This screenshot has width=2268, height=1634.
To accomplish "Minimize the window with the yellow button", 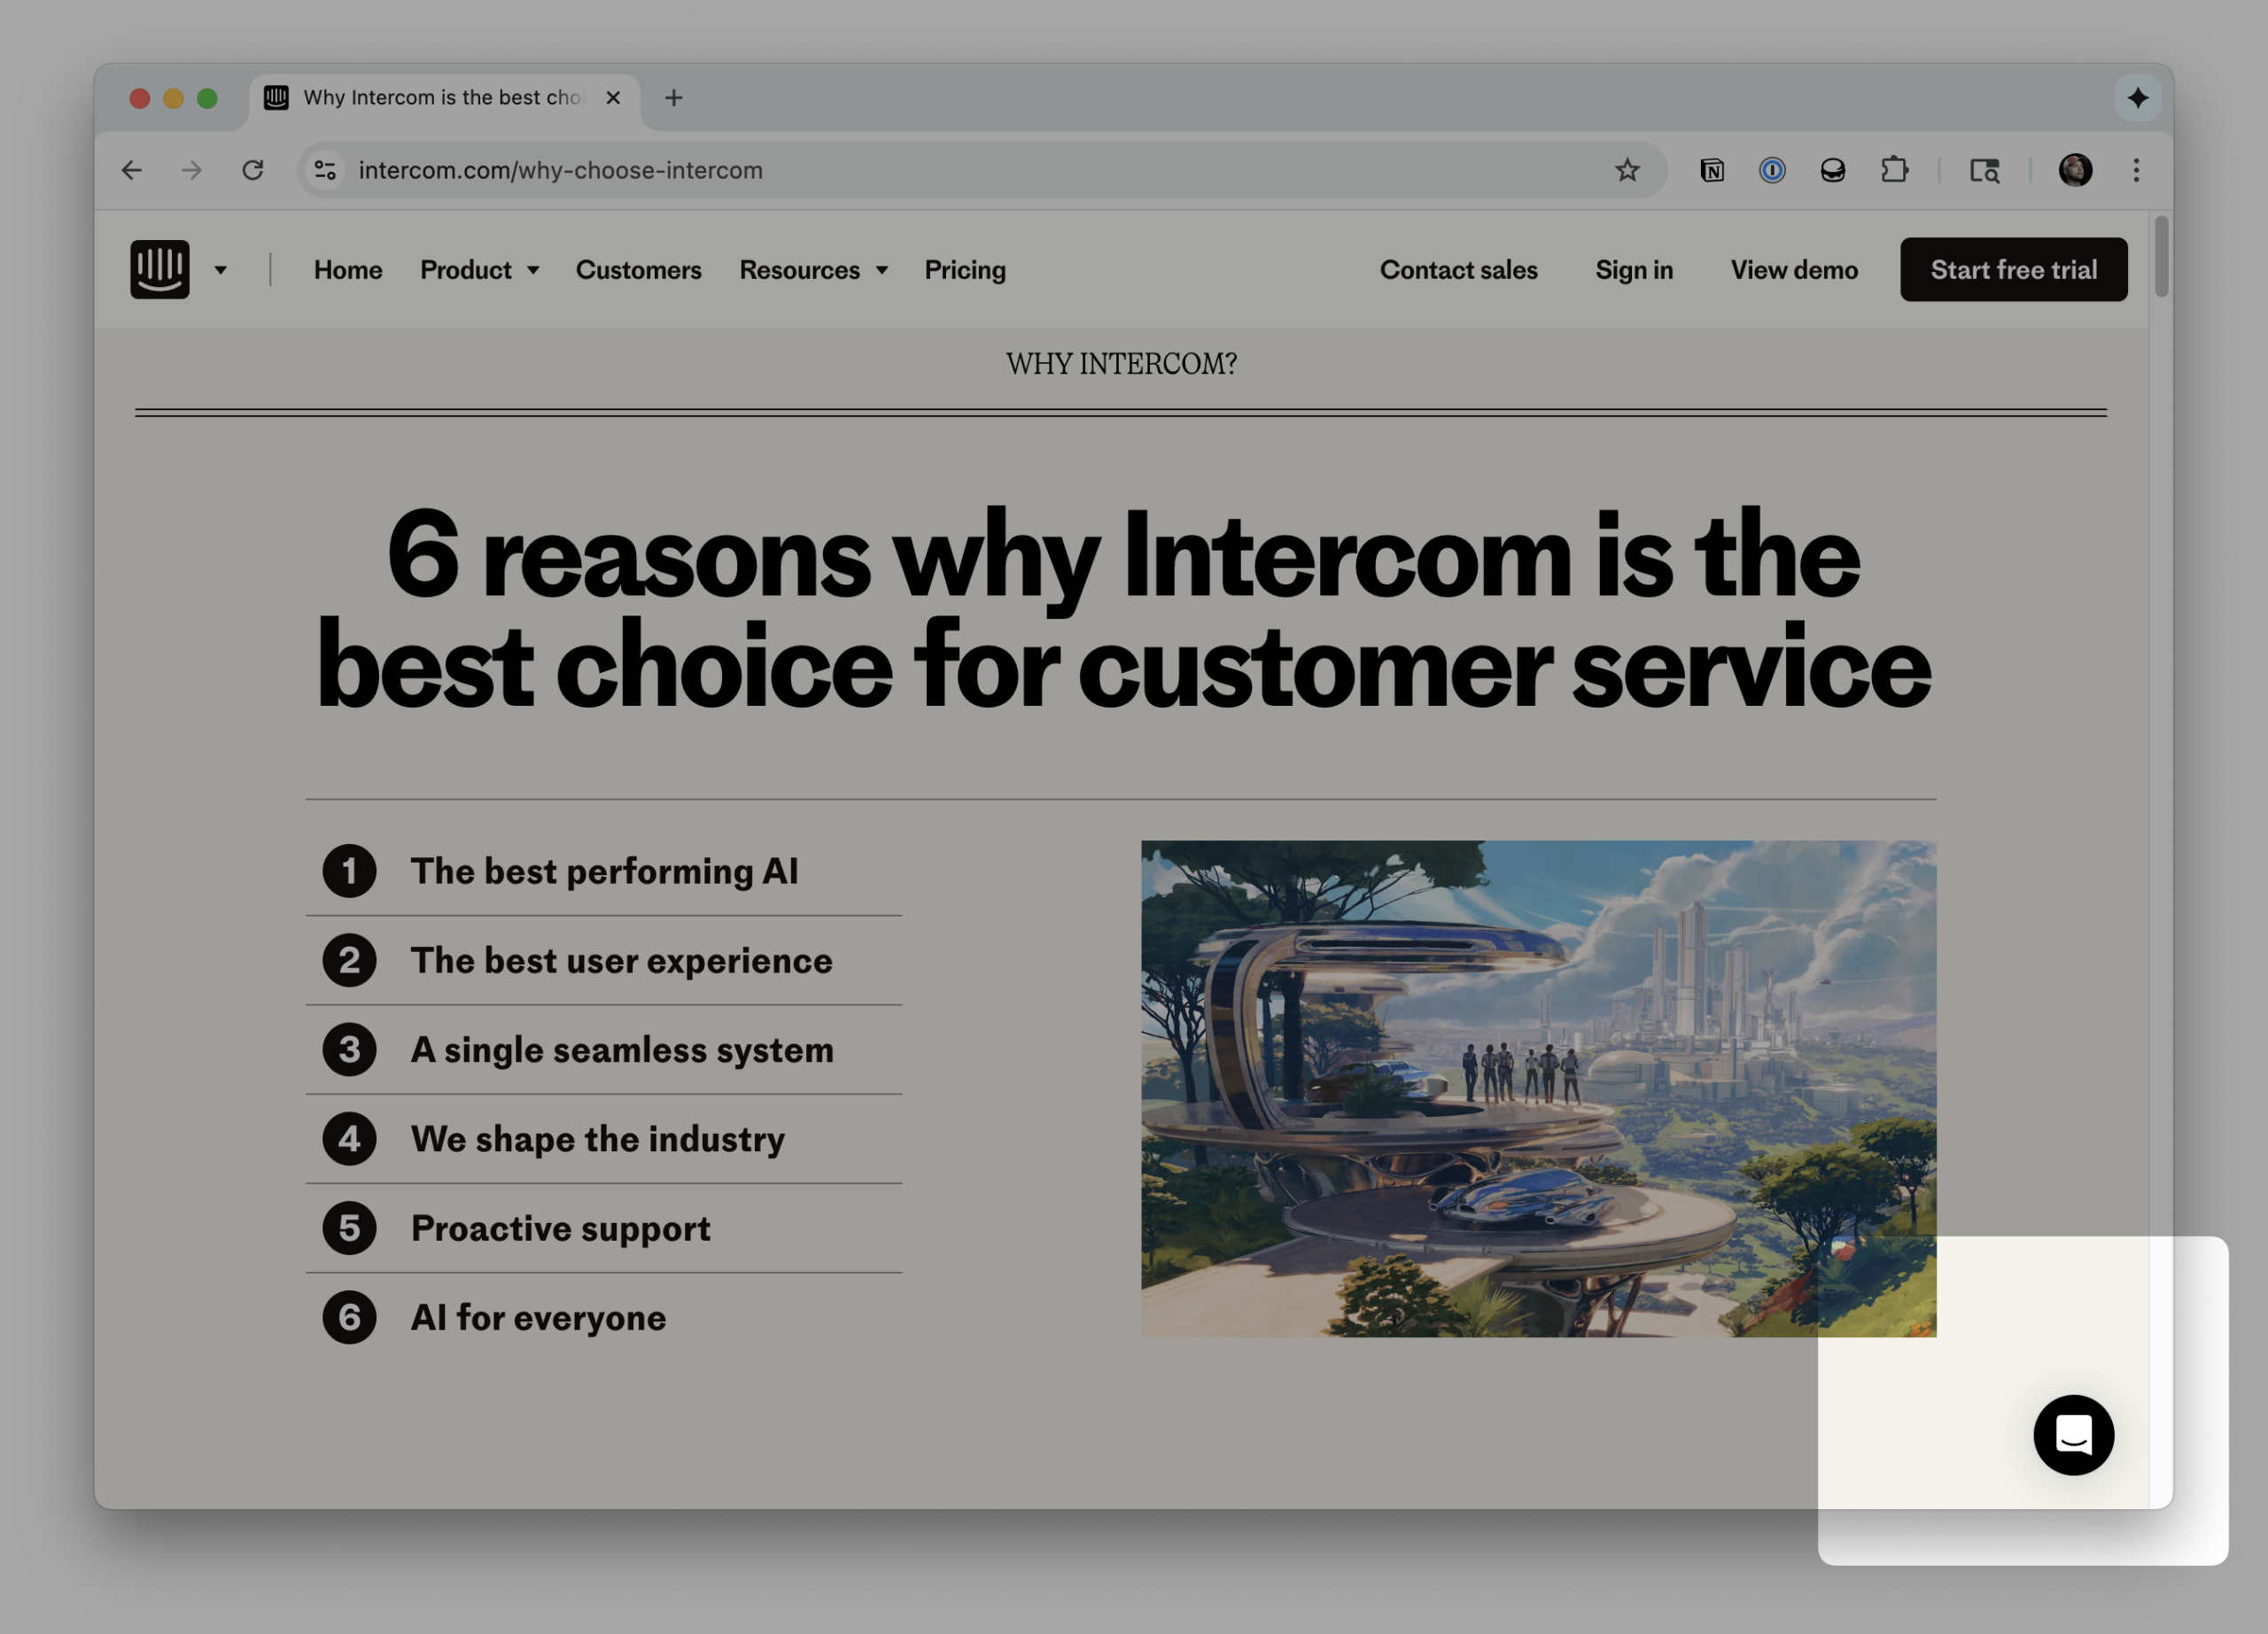I will pos(174,98).
